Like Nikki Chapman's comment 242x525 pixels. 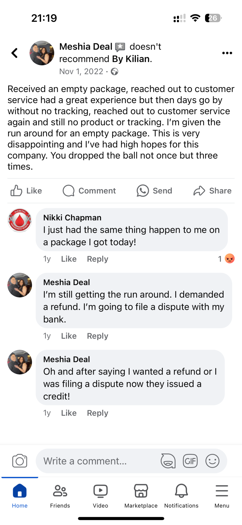tap(69, 259)
